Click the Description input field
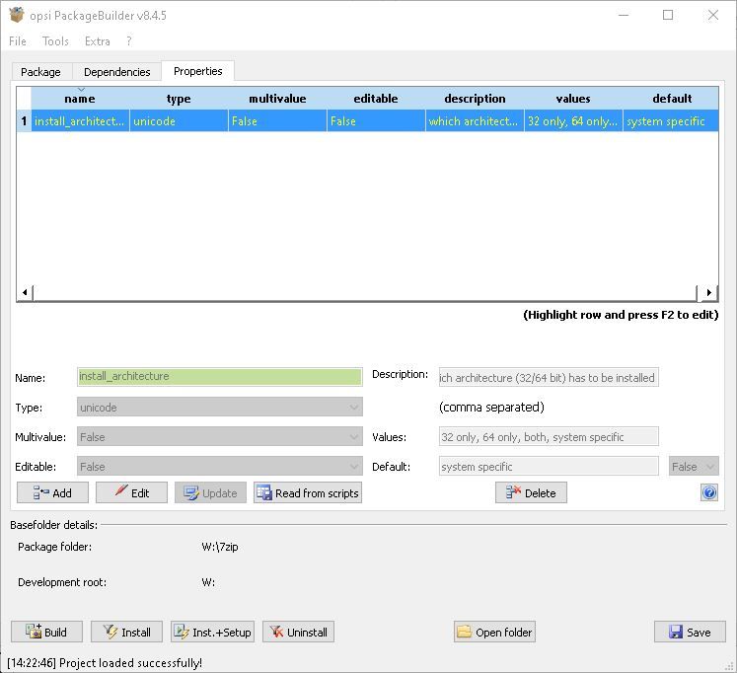 (x=549, y=377)
